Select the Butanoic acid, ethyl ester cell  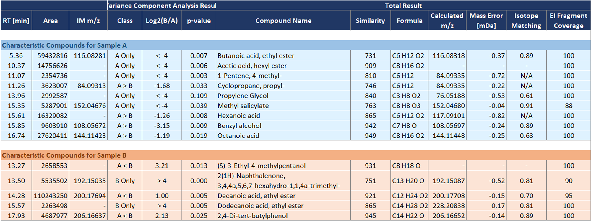(x=256, y=56)
